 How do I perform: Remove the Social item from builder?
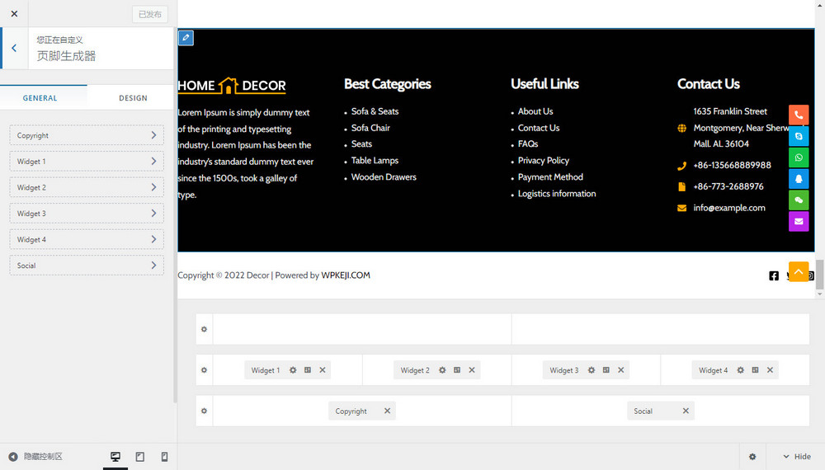click(x=686, y=411)
